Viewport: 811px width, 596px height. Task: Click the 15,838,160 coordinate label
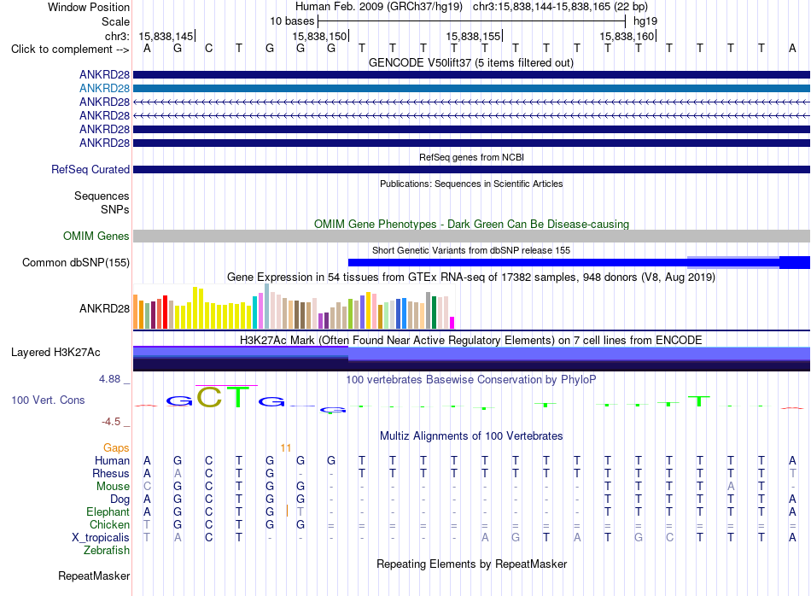coord(627,36)
